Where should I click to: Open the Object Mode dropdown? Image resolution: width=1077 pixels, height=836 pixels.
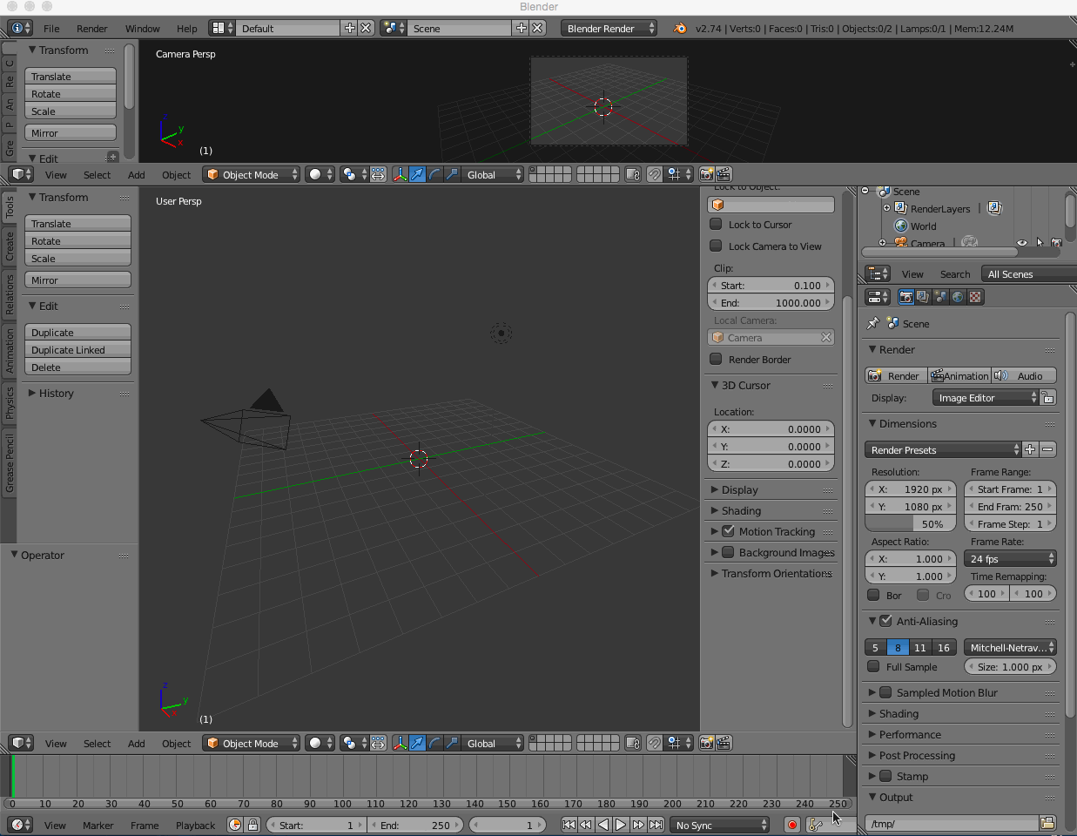(x=251, y=174)
